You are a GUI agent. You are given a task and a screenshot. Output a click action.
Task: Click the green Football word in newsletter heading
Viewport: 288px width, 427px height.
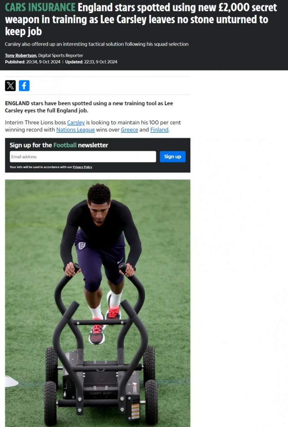tap(65, 145)
